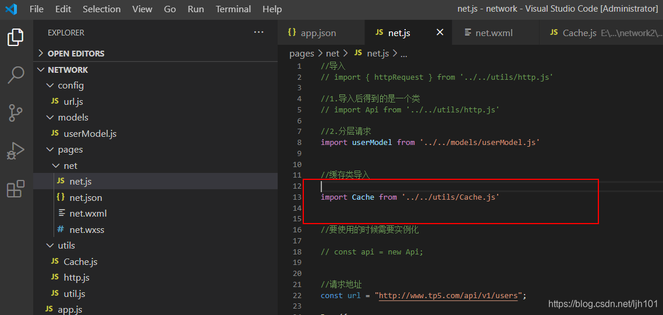Open the Edit menu
The image size is (663, 315).
coord(63,9)
